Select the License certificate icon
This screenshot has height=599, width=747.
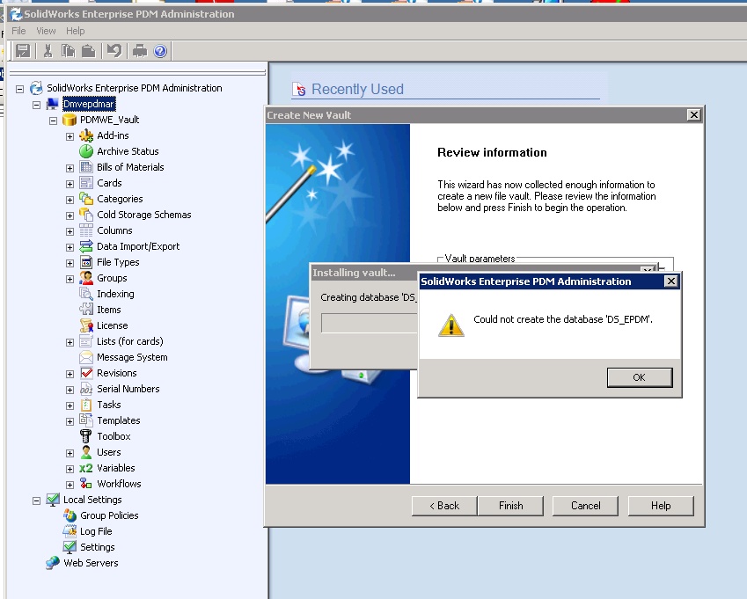click(86, 325)
